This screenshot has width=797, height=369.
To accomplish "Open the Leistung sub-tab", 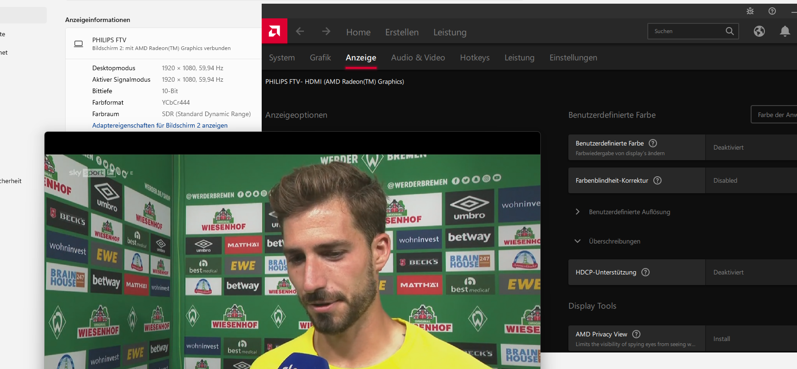I will (x=519, y=57).
